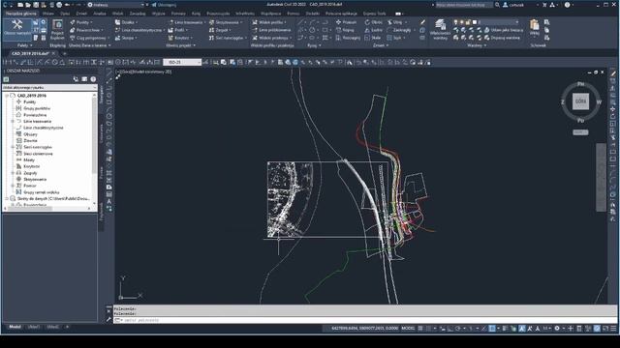Click the help search input field
620x348 pixels.
464,5
